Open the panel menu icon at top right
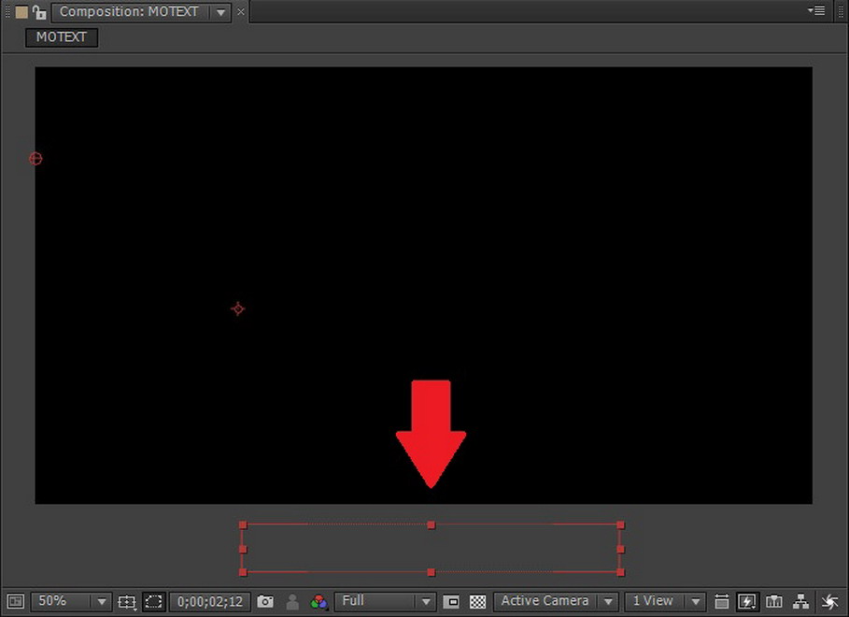Screen dimensions: 849x617 [816, 10]
